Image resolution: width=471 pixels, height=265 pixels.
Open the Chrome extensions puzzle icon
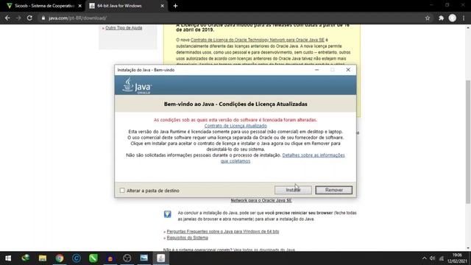pyautogui.click(x=441, y=18)
